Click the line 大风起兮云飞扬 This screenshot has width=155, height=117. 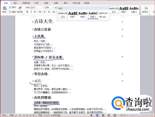tap(42, 44)
